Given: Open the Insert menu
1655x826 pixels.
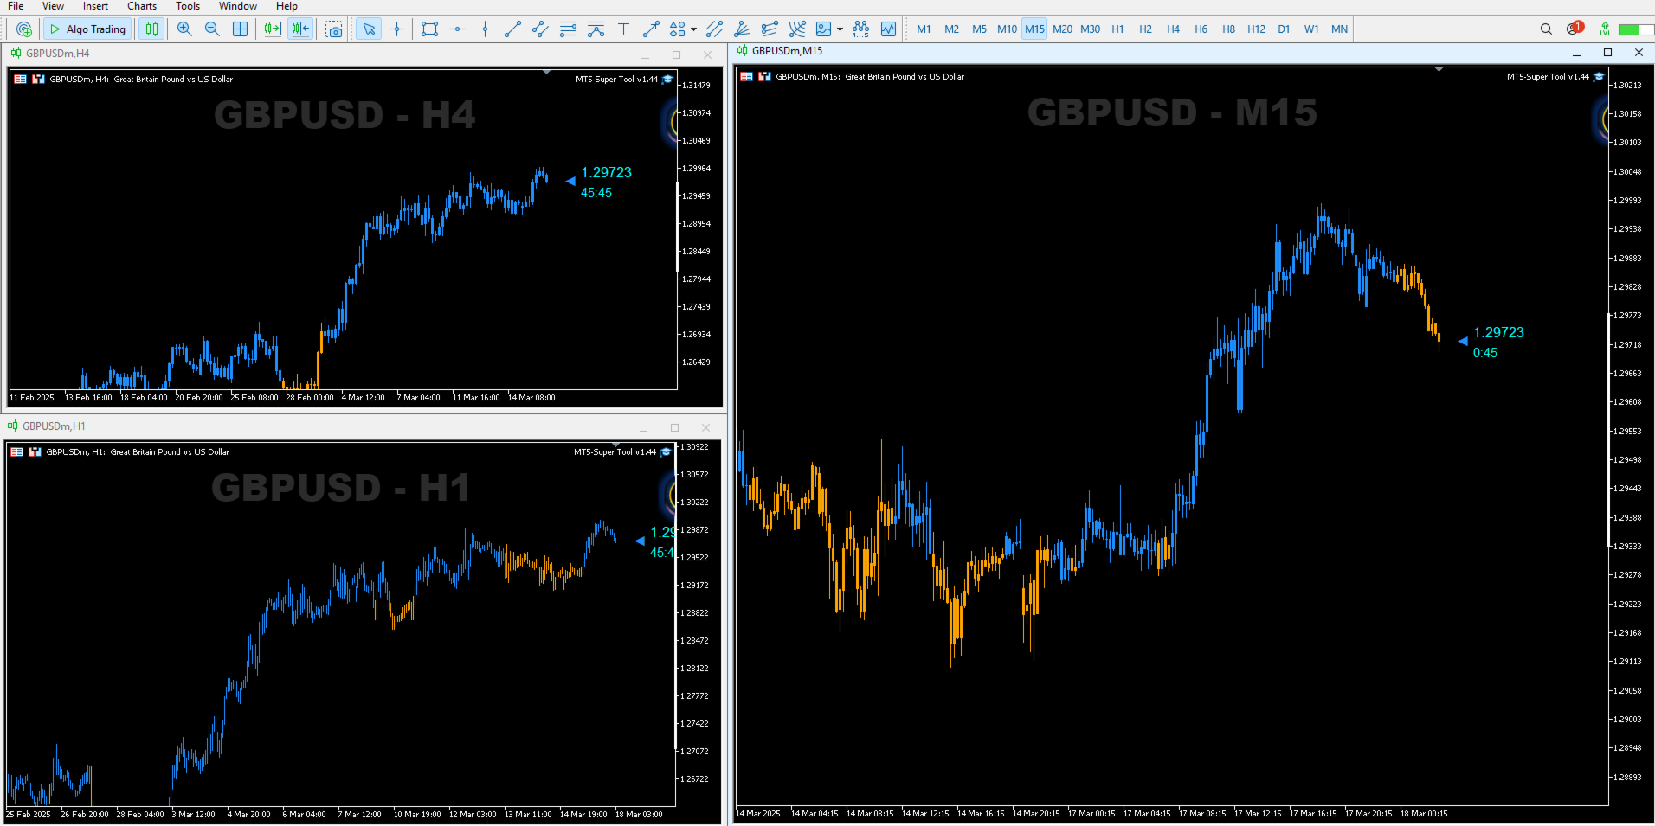Looking at the screenshot, I should pyautogui.click(x=94, y=6).
